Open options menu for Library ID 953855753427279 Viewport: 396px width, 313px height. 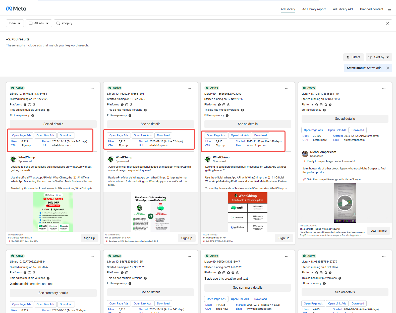point(384,256)
